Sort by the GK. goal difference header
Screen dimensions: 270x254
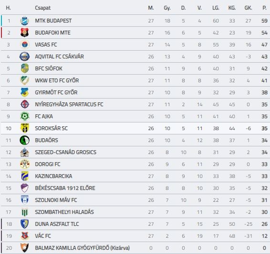[248, 8]
